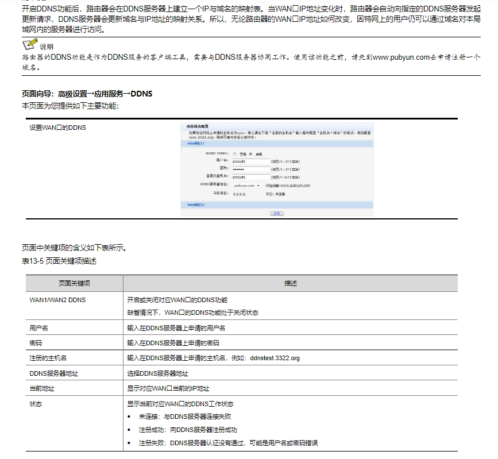Click the 密码 password field in the DDNS form
Screen dimensions: 498x459
[250, 169]
